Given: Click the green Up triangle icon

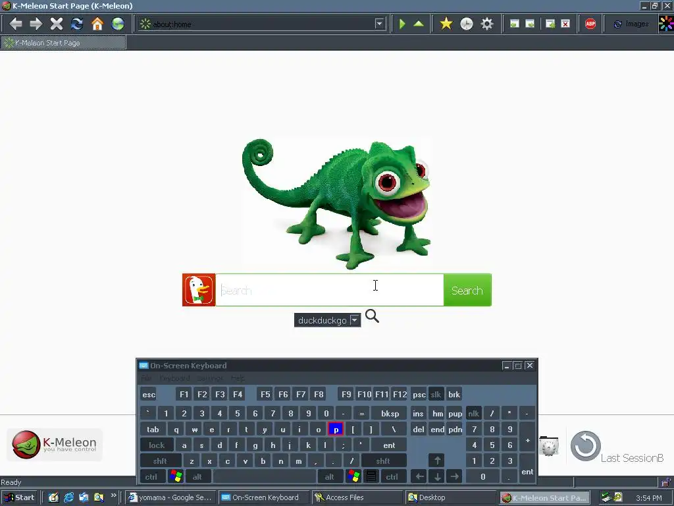Looking at the screenshot, I should (419, 24).
